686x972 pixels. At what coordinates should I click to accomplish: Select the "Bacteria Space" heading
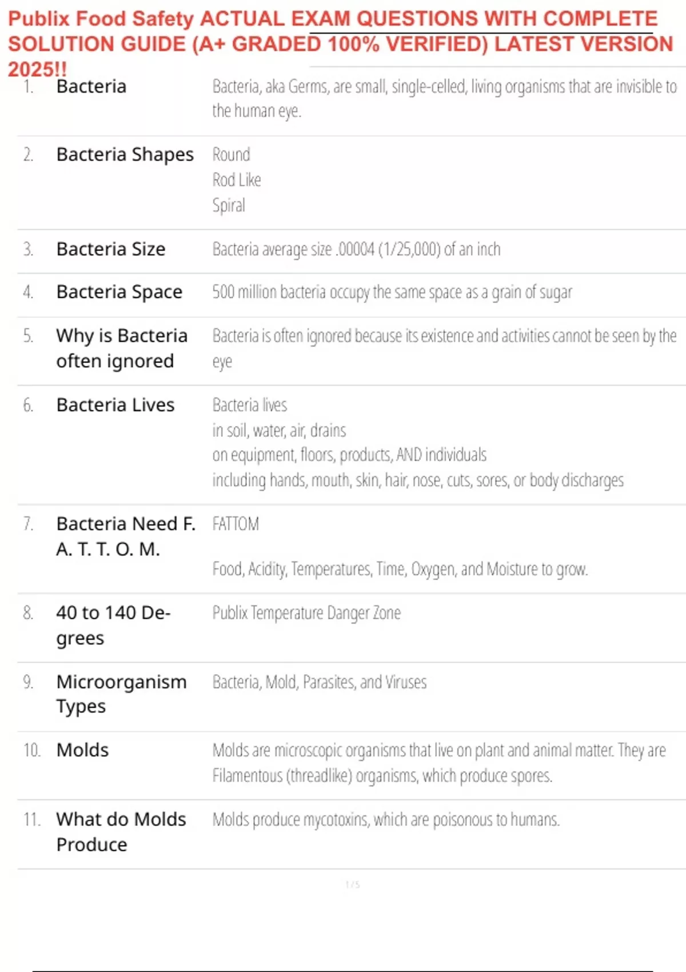[x=119, y=292]
